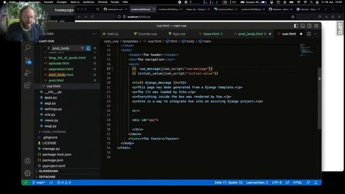Viewport: 345px width, 194px height.
Task: Reload the browser page
Action: [92, 17]
